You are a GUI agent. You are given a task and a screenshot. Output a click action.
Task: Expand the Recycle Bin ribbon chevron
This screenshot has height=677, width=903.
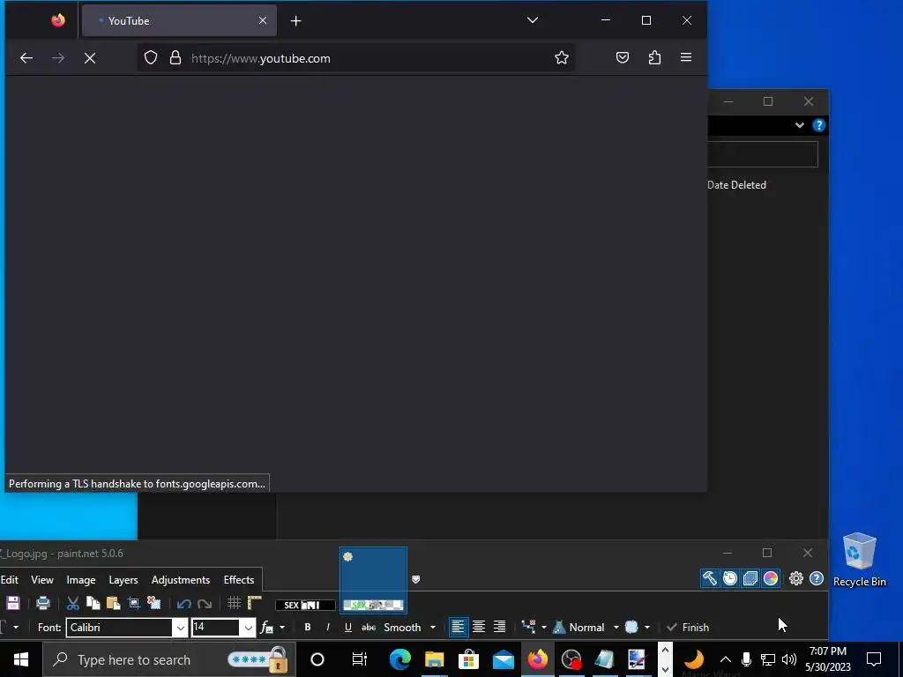pyautogui.click(x=799, y=125)
